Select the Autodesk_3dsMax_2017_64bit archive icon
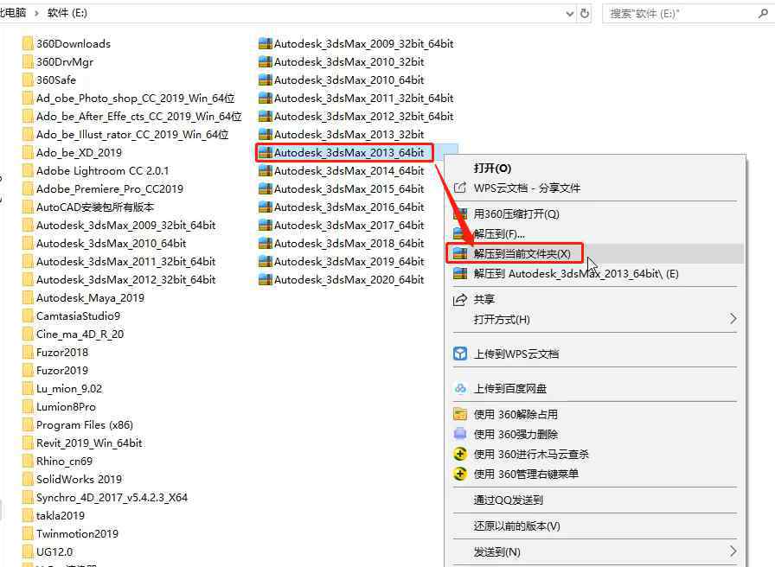The image size is (775, 567). pos(266,226)
